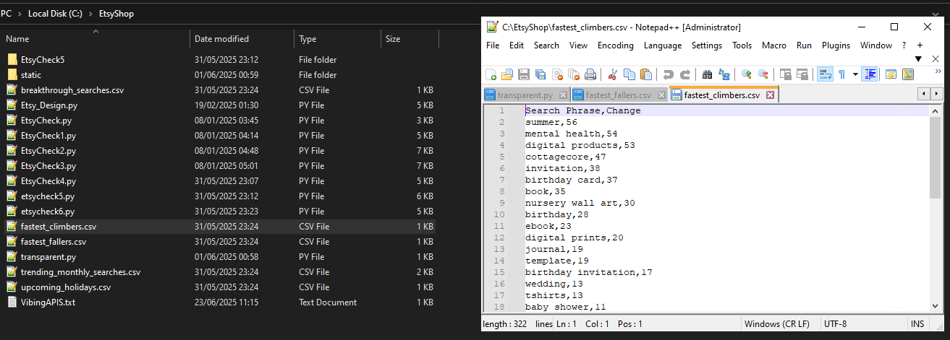Image resolution: width=950 pixels, height=340 pixels.
Task: Click the Open file folder icon
Action: point(507,74)
